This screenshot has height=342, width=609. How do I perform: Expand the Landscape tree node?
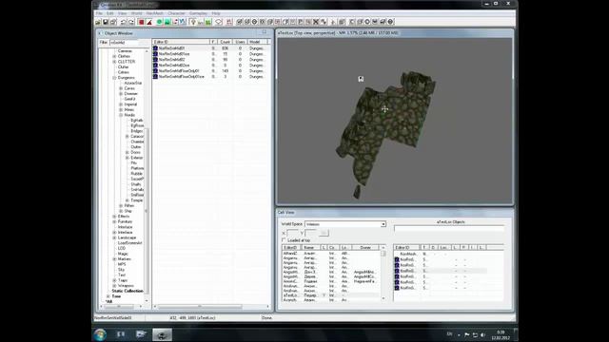coord(114,237)
